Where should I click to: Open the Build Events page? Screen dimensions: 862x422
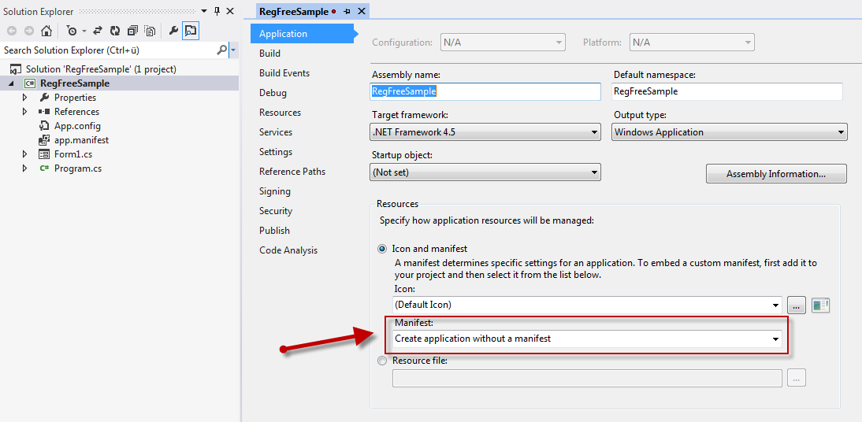284,73
